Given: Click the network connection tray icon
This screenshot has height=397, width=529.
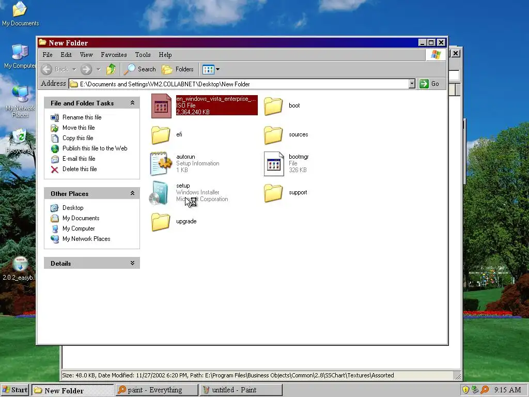Looking at the screenshot, I should coord(475,390).
